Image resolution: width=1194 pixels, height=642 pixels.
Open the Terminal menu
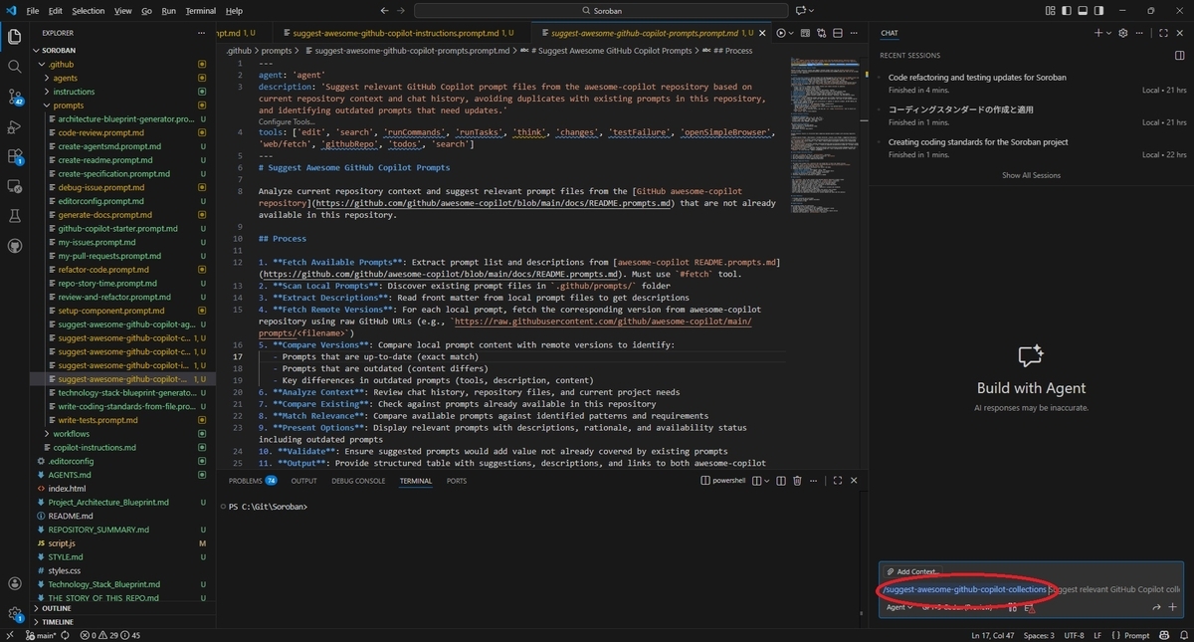[200, 11]
